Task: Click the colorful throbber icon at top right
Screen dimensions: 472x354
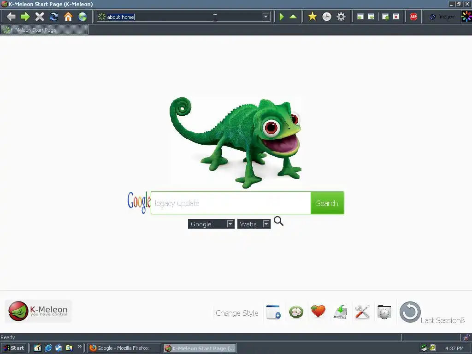Action: [x=466, y=17]
